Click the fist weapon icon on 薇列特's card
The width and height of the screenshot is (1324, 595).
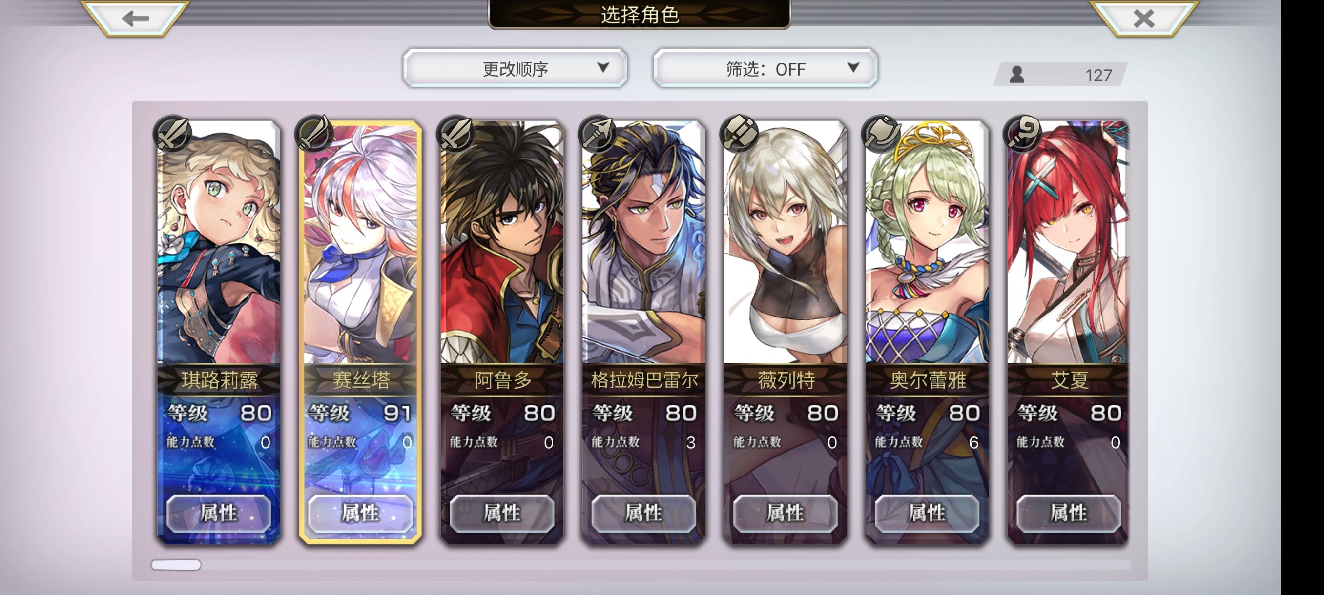tap(739, 134)
